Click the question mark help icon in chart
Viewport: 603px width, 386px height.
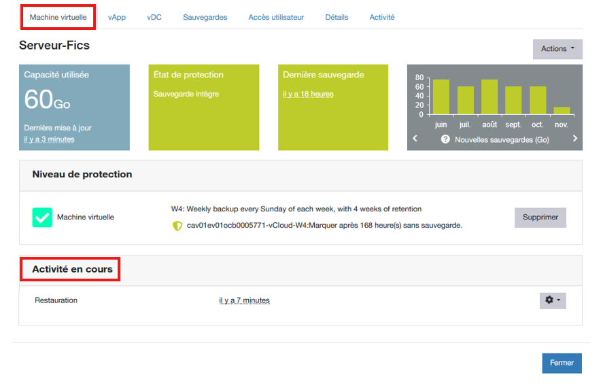pyautogui.click(x=445, y=139)
